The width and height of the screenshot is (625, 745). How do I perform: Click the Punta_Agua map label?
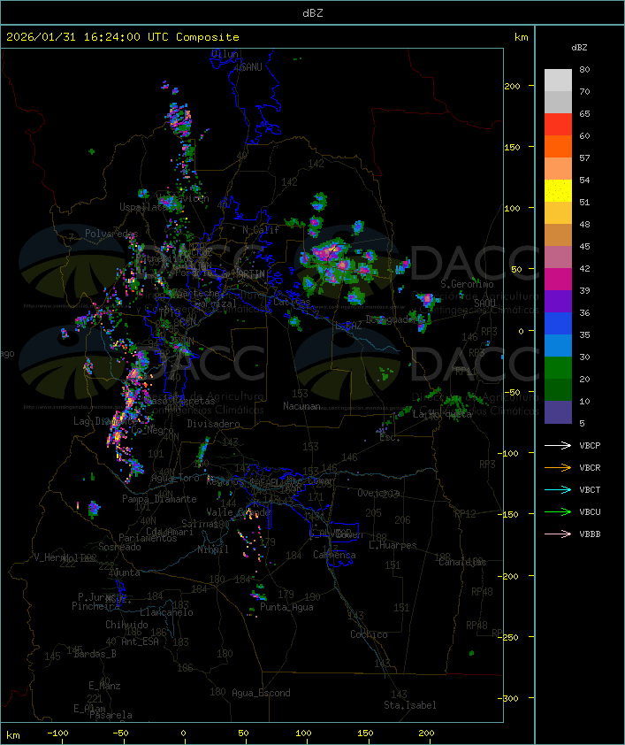[287, 607]
